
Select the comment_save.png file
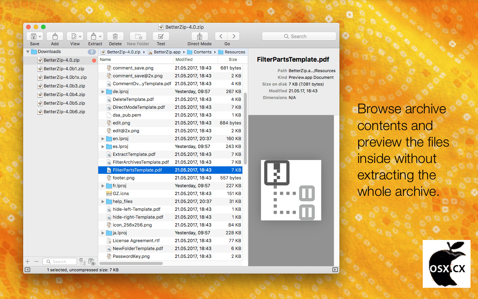tap(170, 68)
